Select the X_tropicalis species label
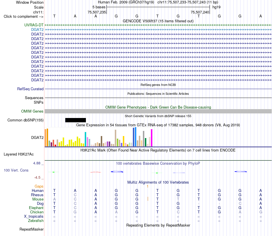The height and width of the screenshot is (236, 272). (34, 217)
